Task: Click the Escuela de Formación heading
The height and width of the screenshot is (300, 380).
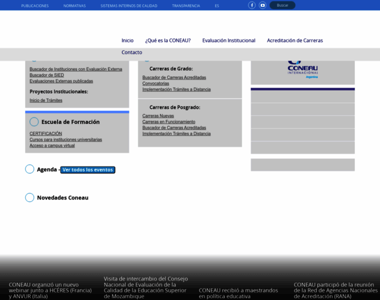Action: click(x=70, y=122)
